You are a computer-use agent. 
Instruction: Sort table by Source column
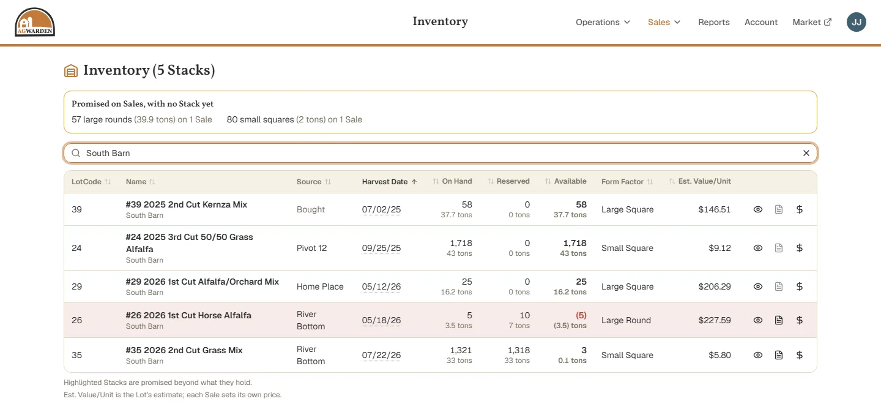point(314,182)
